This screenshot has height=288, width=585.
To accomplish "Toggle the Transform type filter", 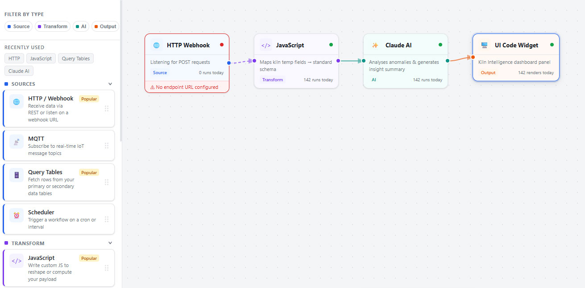I will click(53, 26).
